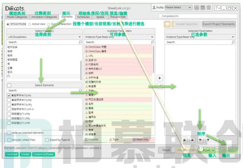This screenshot has width=243, height=168.
Task: Select the Active View radio button
Action: tap(29, 24)
